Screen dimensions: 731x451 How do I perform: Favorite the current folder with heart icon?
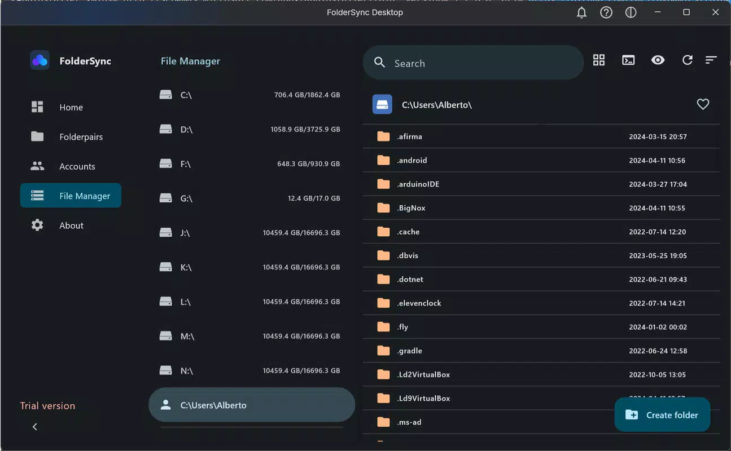(x=703, y=104)
